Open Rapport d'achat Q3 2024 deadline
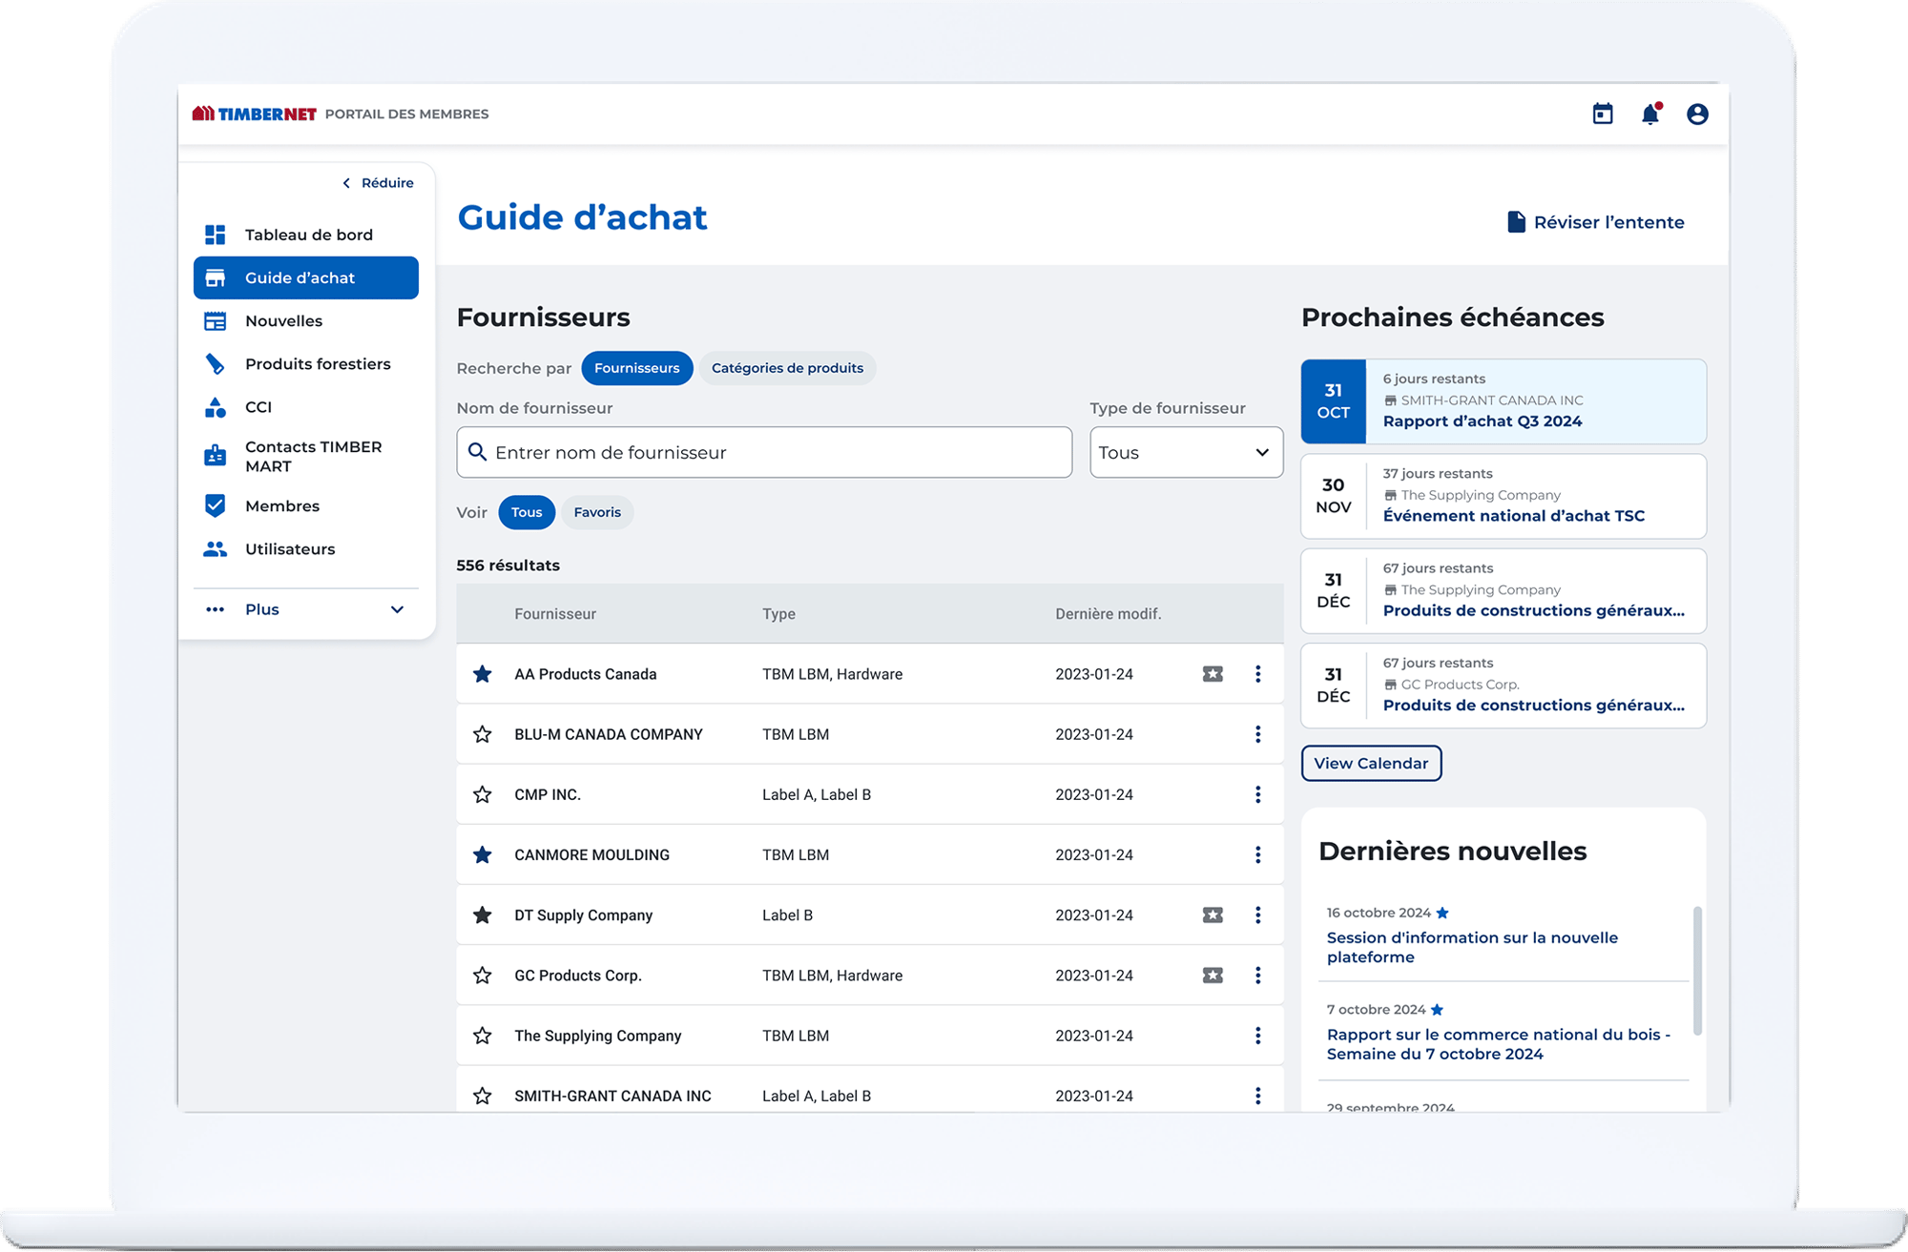This screenshot has height=1252, width=1908. click(1504, 401)
